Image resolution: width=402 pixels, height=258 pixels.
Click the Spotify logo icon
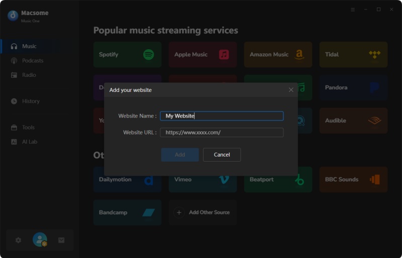click(148, 55)
